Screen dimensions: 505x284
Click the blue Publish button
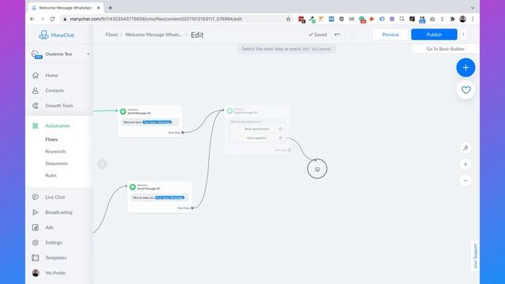point(434,35)
